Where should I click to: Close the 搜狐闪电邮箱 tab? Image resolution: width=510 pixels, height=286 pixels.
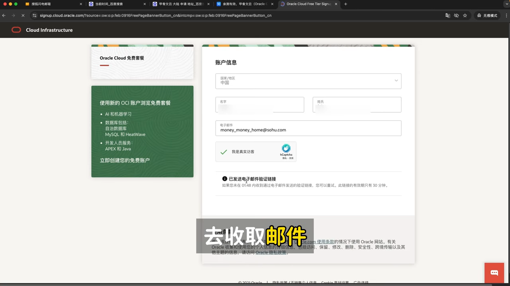click(x=81, y=4)
